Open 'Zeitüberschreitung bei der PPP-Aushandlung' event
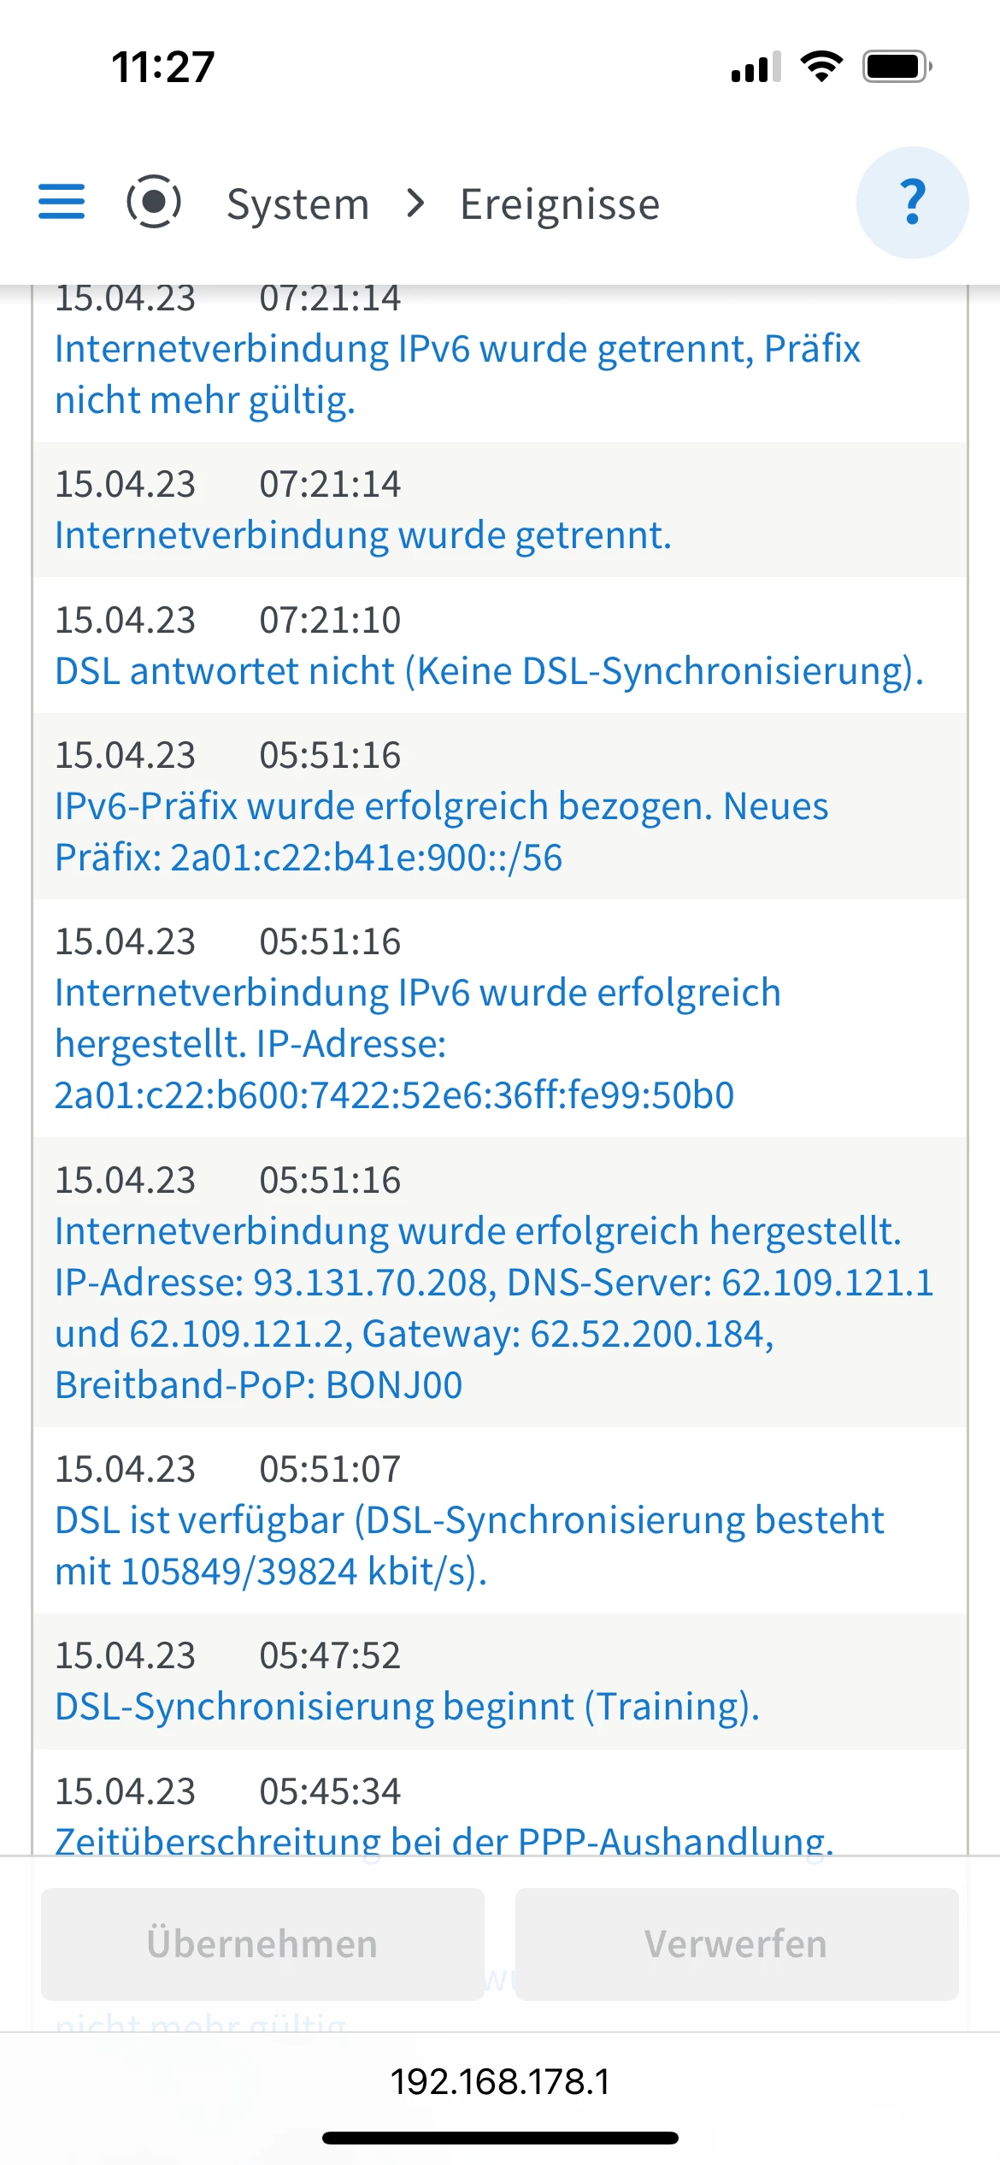The width and height of the screenshot is (1000, 2165). coord(444,1840)
